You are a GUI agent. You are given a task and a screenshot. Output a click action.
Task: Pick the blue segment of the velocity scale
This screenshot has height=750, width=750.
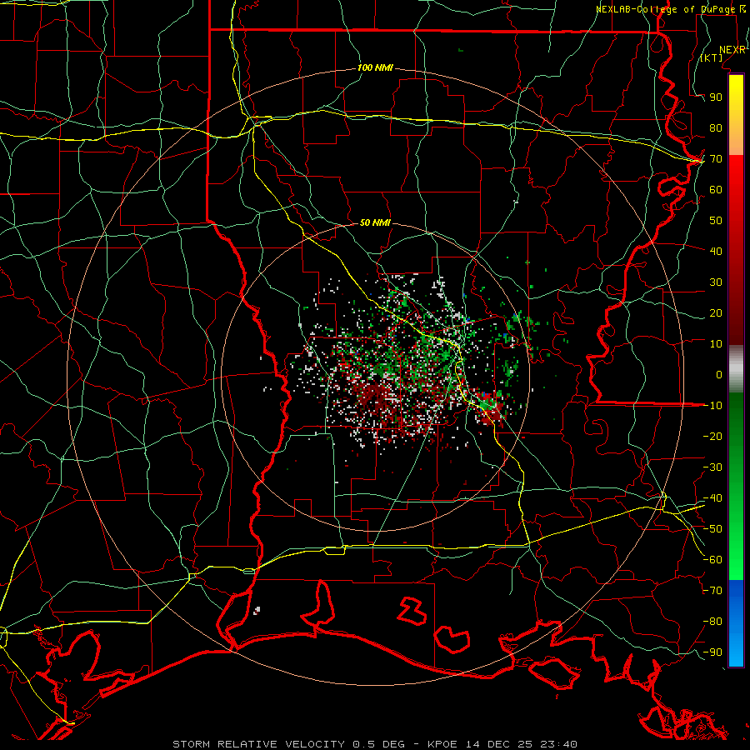click(736, 623)
